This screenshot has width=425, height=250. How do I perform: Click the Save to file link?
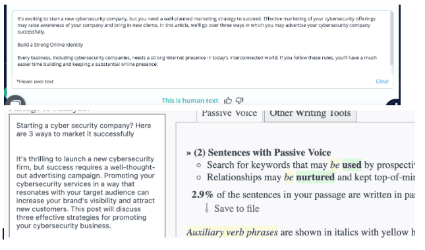(237, 209)
